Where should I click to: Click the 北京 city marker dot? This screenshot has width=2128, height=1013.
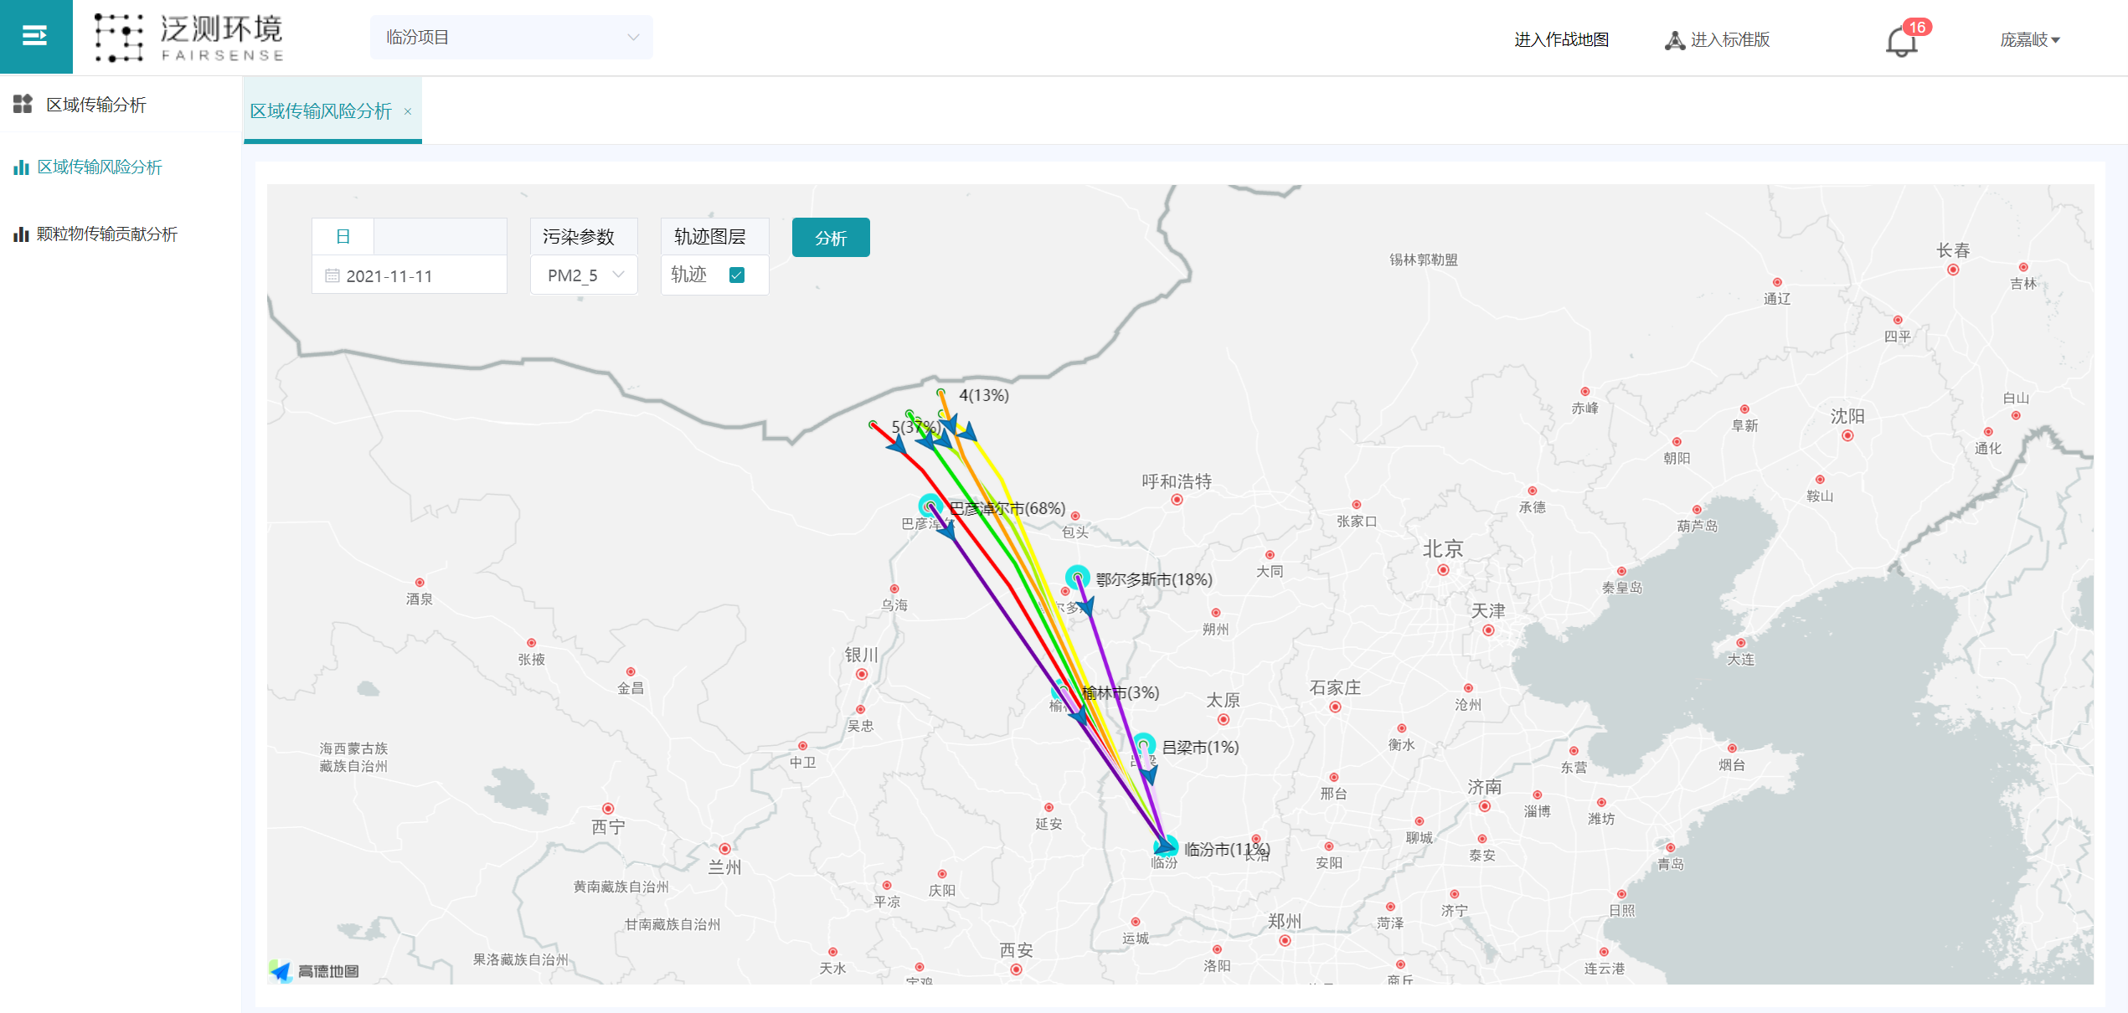pos(1443,570)
